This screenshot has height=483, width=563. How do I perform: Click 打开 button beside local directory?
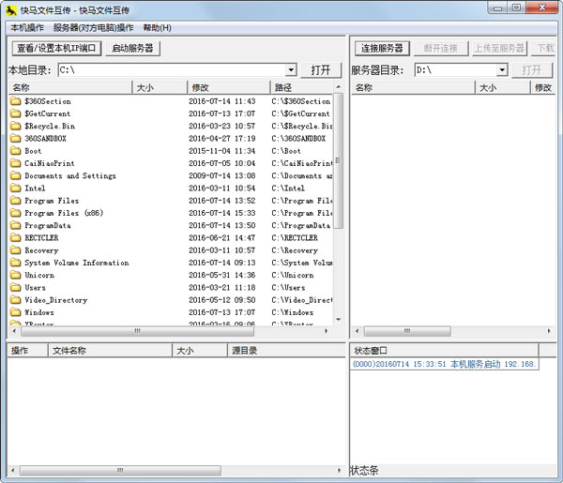pos(321,70)
